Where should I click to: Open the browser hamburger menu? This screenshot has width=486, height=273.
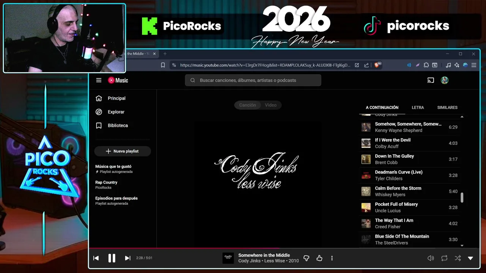coord(474,65)
